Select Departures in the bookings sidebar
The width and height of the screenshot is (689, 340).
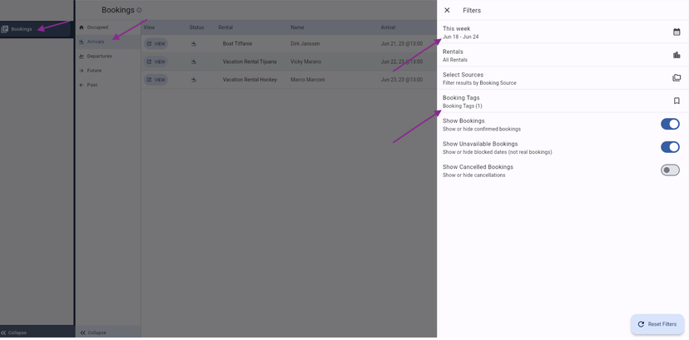click(x=99, y=57)
